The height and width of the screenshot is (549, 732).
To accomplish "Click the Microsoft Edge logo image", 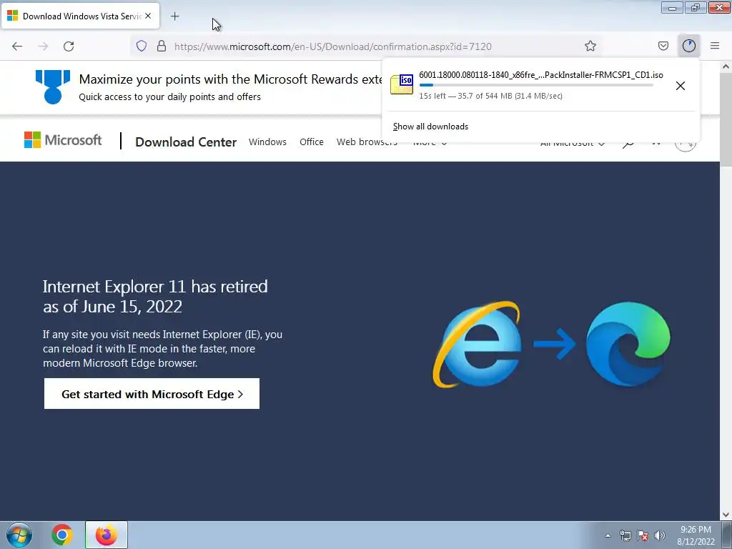I will tap(628, 344).
